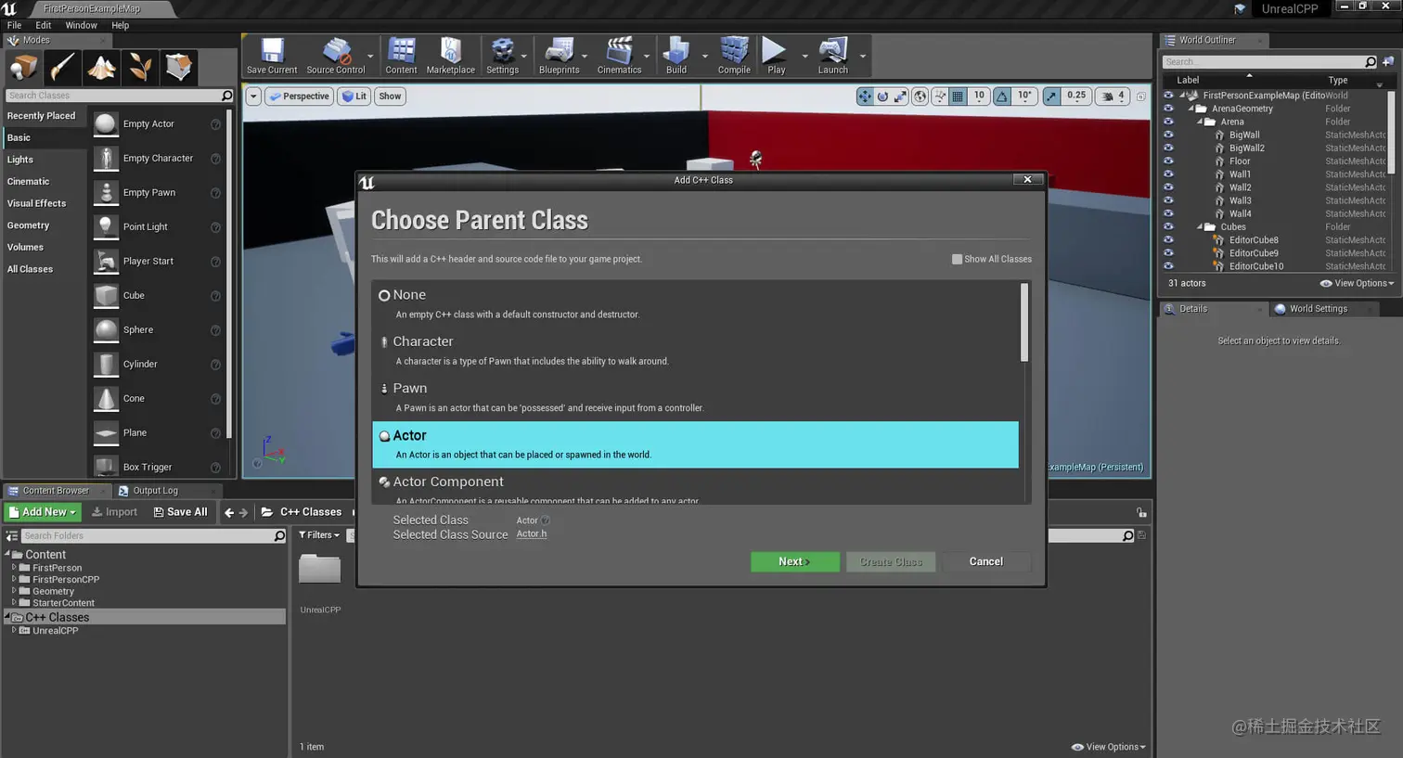
Task: Select the None parent class option
Action: [695, 303]
